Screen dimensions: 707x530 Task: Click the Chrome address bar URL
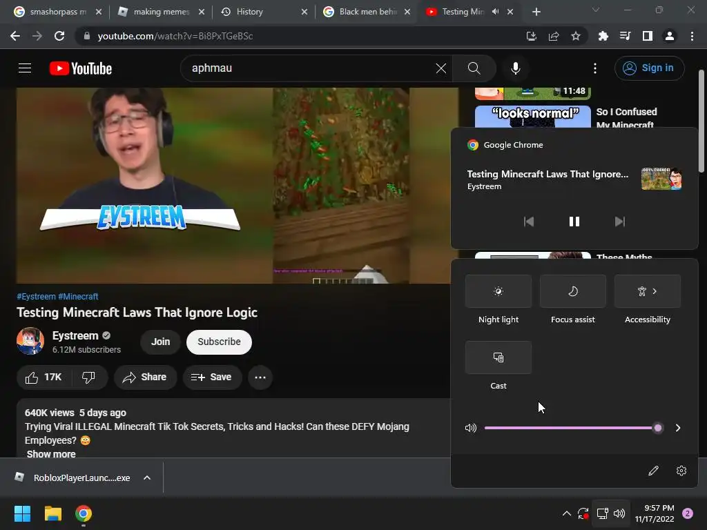point(175,36)
